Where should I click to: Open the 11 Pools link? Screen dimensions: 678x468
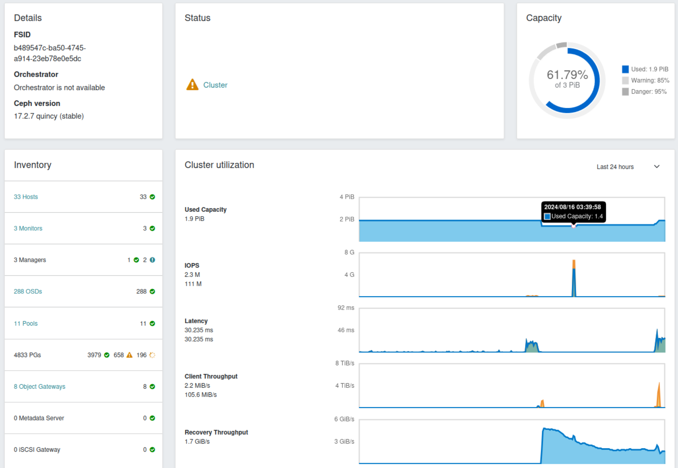tap(26, 323)
